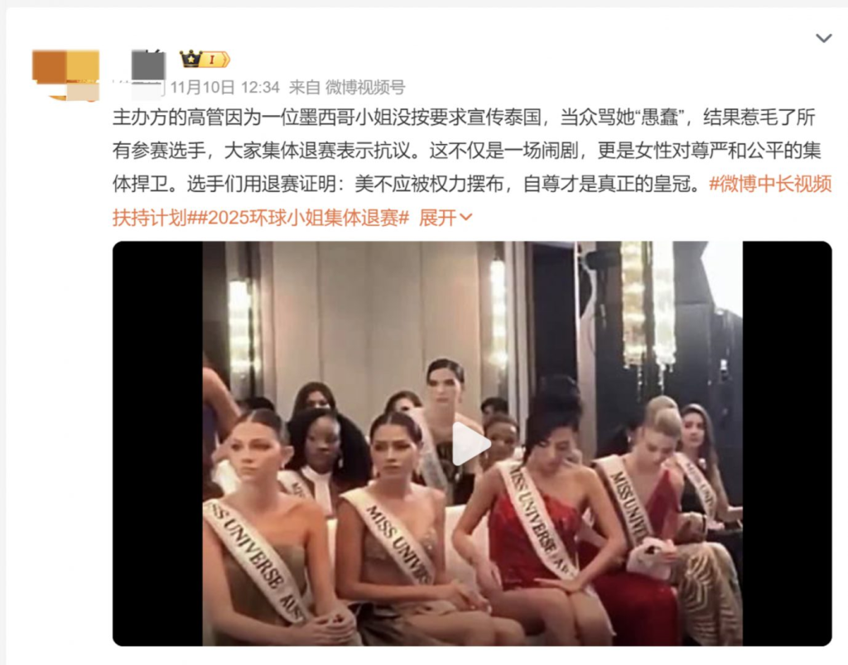Click the left black bar of video
The width and height of the screenshot is (848, 665).
coord(157,443)
